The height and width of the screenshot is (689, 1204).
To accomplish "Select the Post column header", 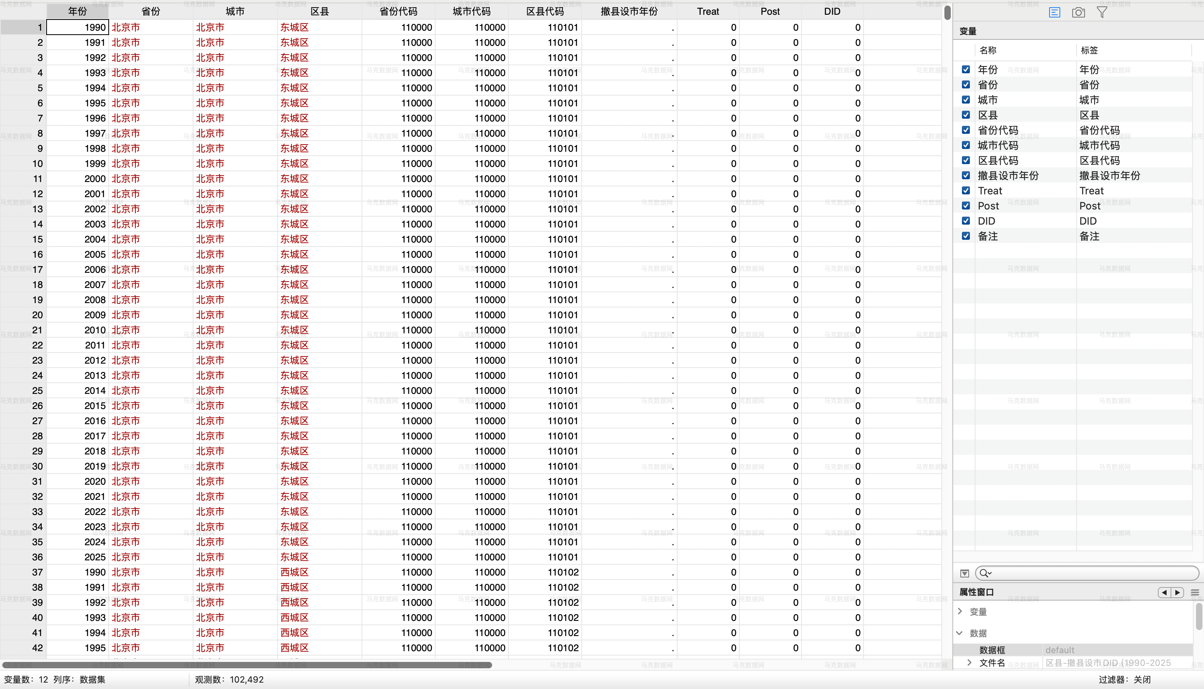I will [x=770, y=12].
